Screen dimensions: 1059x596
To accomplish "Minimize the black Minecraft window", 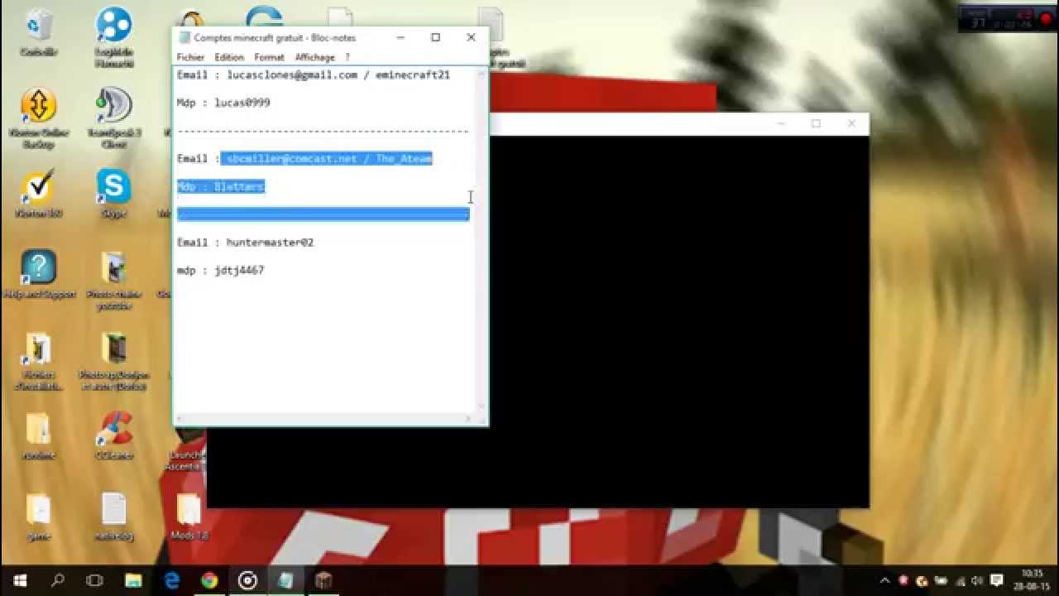I will click(780, 123).
